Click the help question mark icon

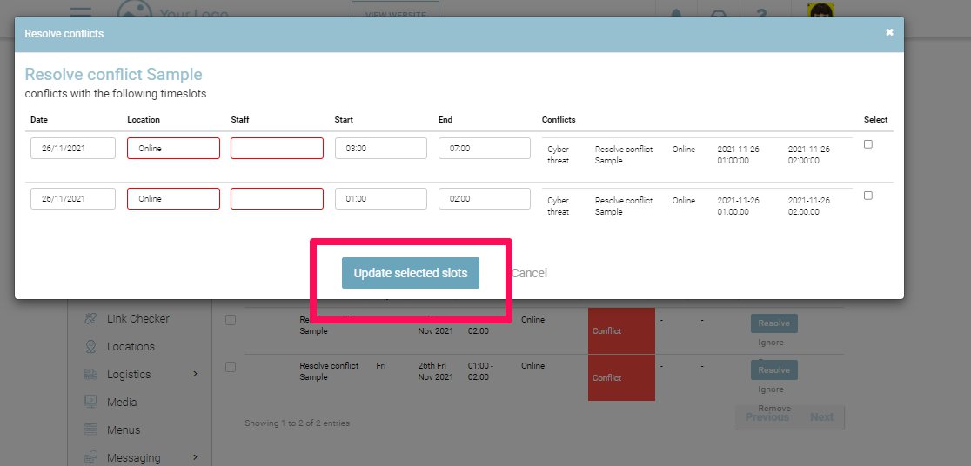[x=761, y=12]
